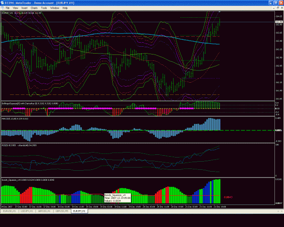The height and width of the screenshot is (227, 284).
Task: Click the BollingerSqueeze with Demarker indicator label
Action: (30, 104)
